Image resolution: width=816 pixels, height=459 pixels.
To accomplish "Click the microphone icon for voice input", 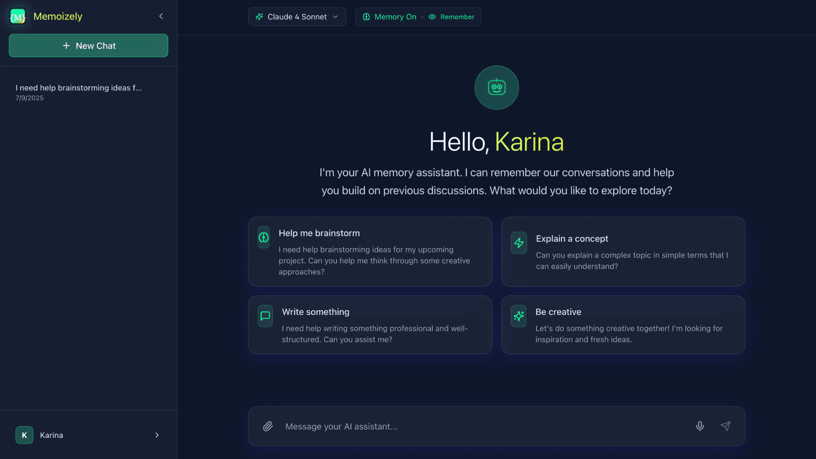I will point(700,426).
